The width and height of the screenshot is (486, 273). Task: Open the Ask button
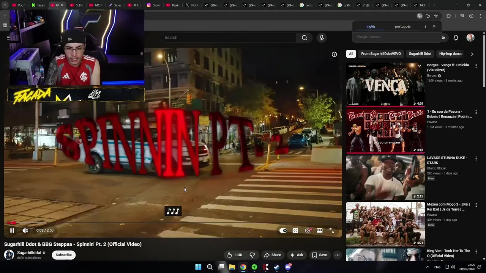click(x=297, y=255)
